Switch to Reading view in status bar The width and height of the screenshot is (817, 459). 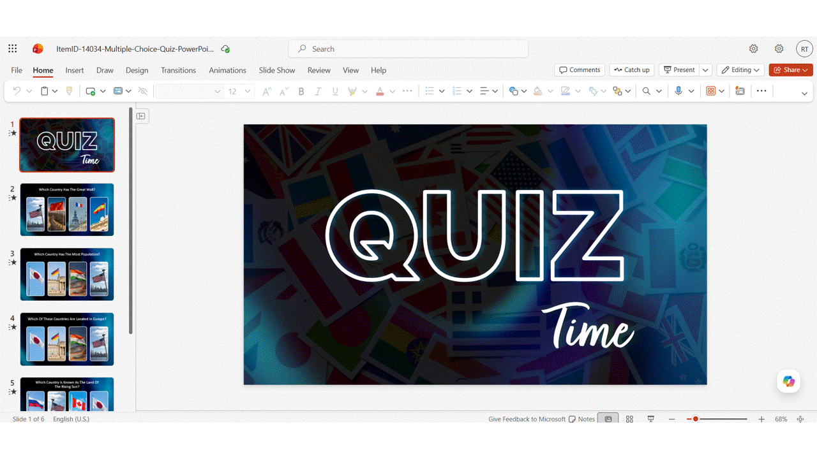(651, 419)
